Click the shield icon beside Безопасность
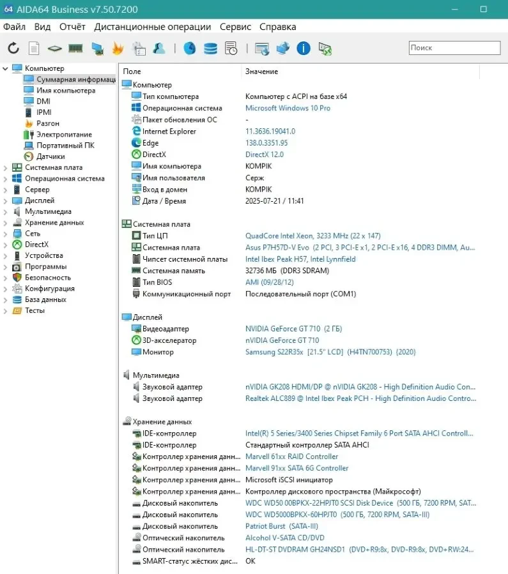Screen dimensions: 508x574 (x=17, y=277)
